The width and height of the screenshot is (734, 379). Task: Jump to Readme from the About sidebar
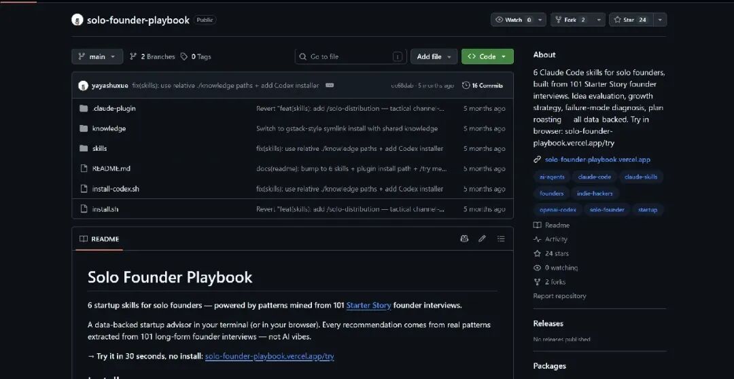pos(551,225)
